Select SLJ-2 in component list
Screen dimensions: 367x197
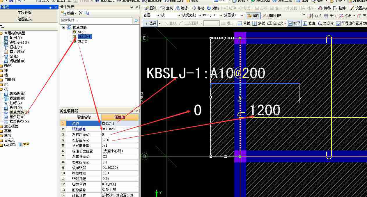click(x=80, y=41)
